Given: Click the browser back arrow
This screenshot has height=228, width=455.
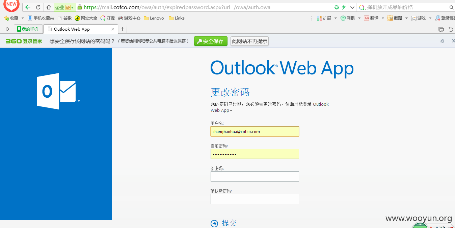Looking at the screenshot, I should (28, 7).
